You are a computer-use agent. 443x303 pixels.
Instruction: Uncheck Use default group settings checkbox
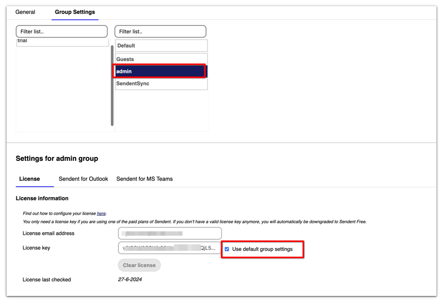(x=227, y=249)
